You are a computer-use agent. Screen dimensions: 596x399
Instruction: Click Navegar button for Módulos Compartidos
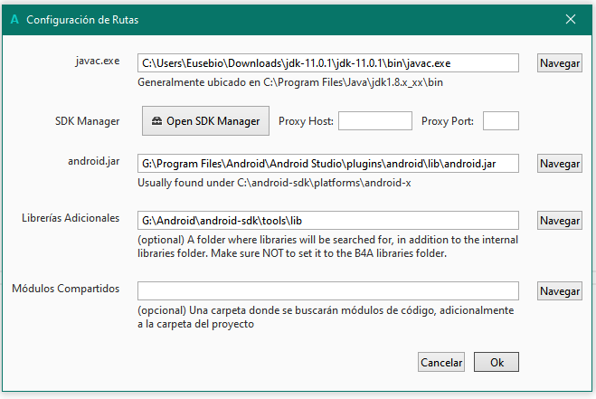(560, 291)
